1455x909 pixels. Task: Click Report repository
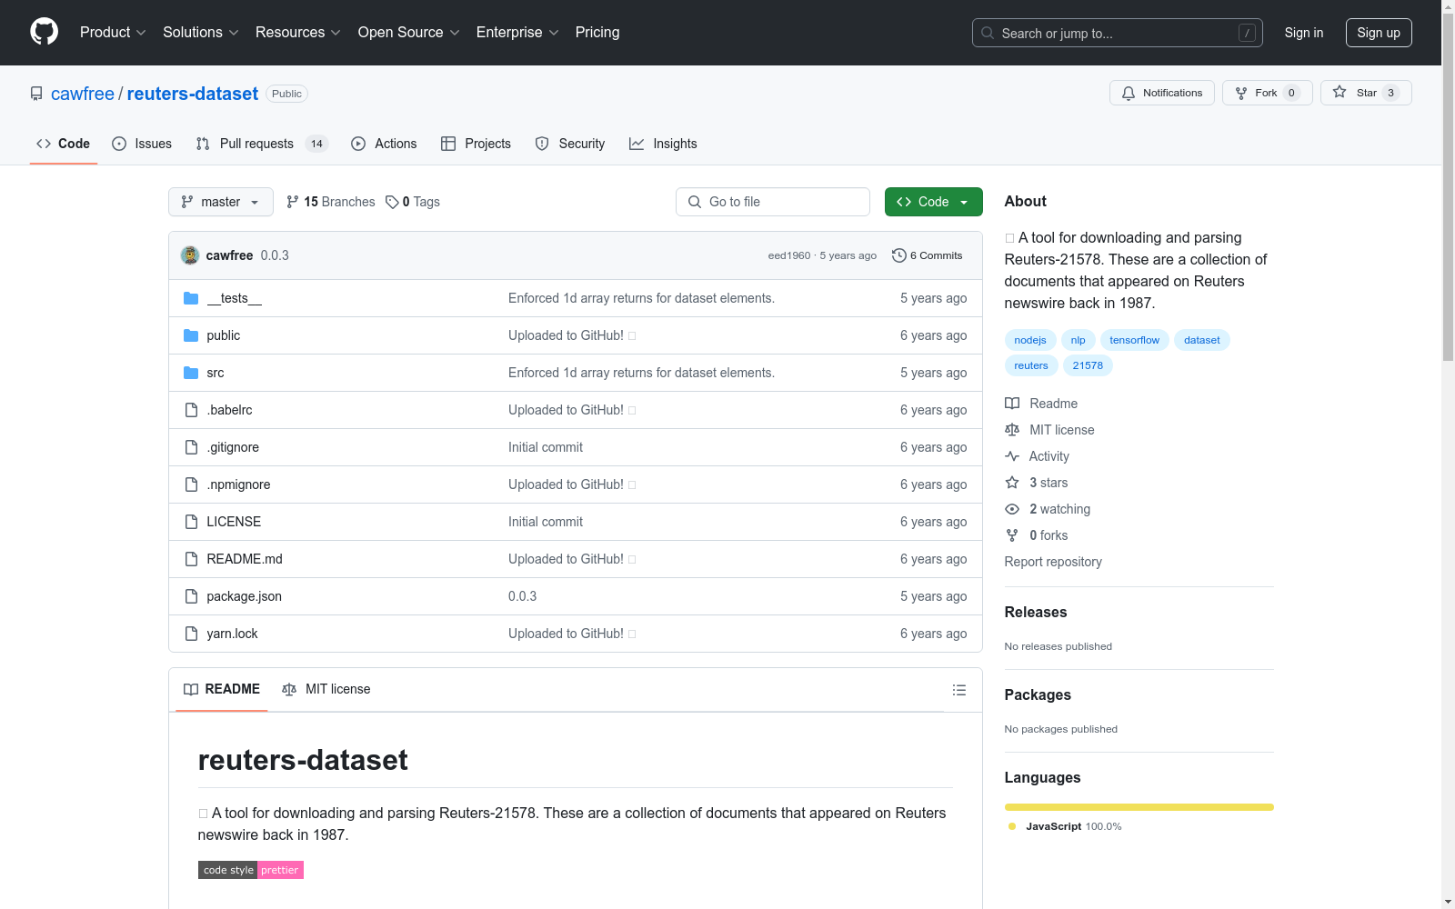[1053, 562]
